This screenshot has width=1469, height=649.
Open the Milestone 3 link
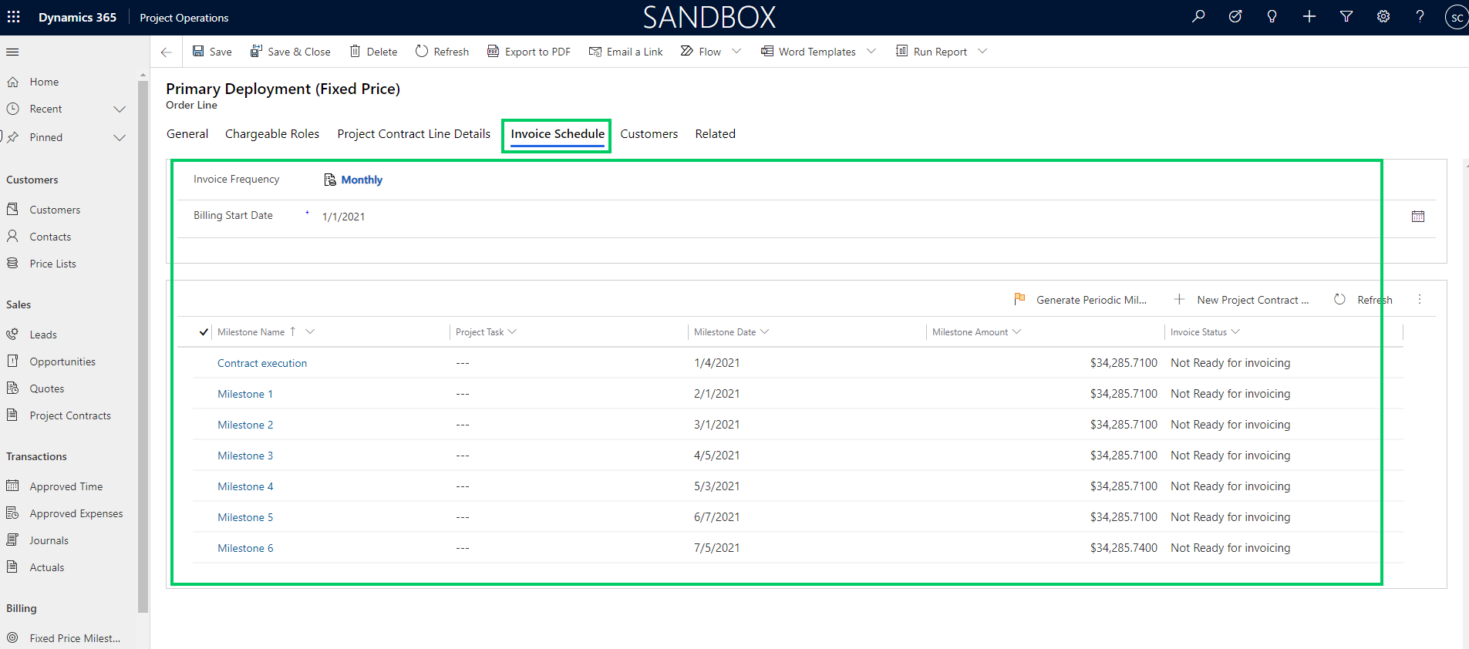tap(245, 456)
